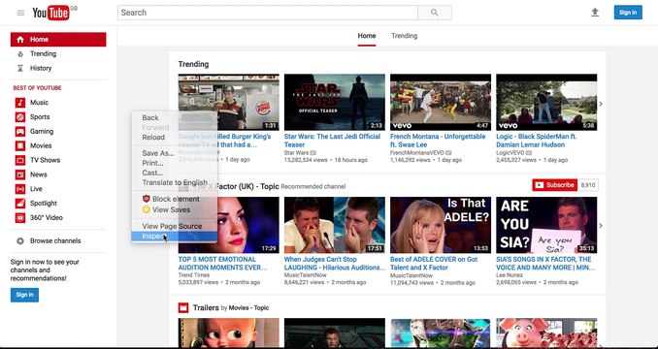This screenshot has width=658, height=349.
Task: Open Logic - Black SpiderMan video link
Action: 537,141
